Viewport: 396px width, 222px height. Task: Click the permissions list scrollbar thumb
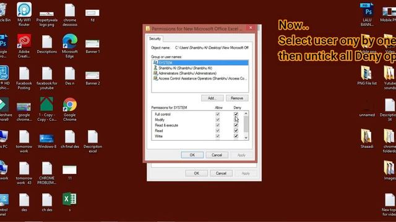(x=246, y=125)
